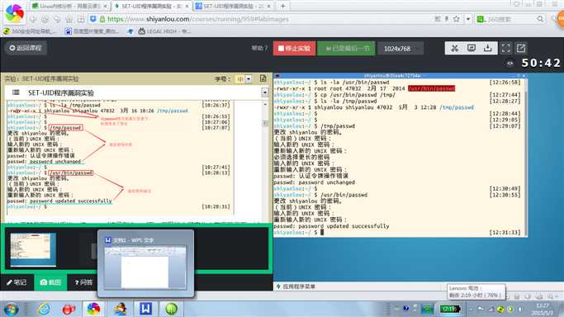This screenshot has height=317, width=564.
Task: Click the return to course button
Action: pos(25,48)
